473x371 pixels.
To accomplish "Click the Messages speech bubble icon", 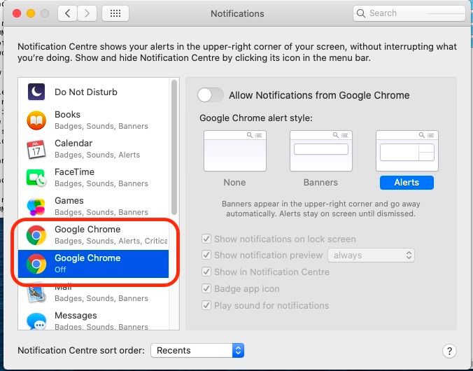I will coord(36,321).
